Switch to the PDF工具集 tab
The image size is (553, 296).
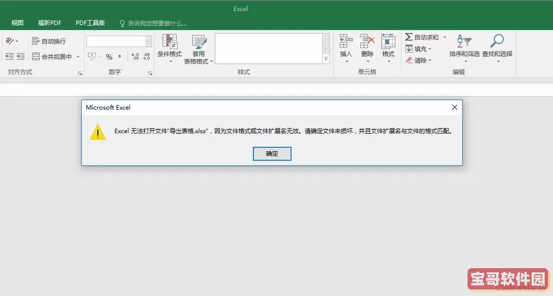tap(90, 23)
